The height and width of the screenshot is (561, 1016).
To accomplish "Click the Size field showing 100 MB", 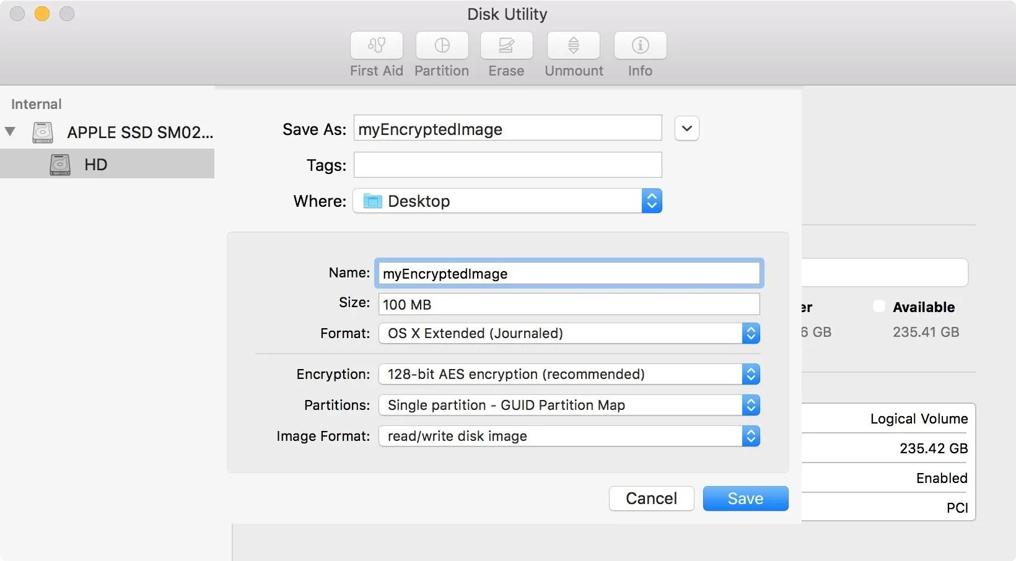I will pos(569,304).
